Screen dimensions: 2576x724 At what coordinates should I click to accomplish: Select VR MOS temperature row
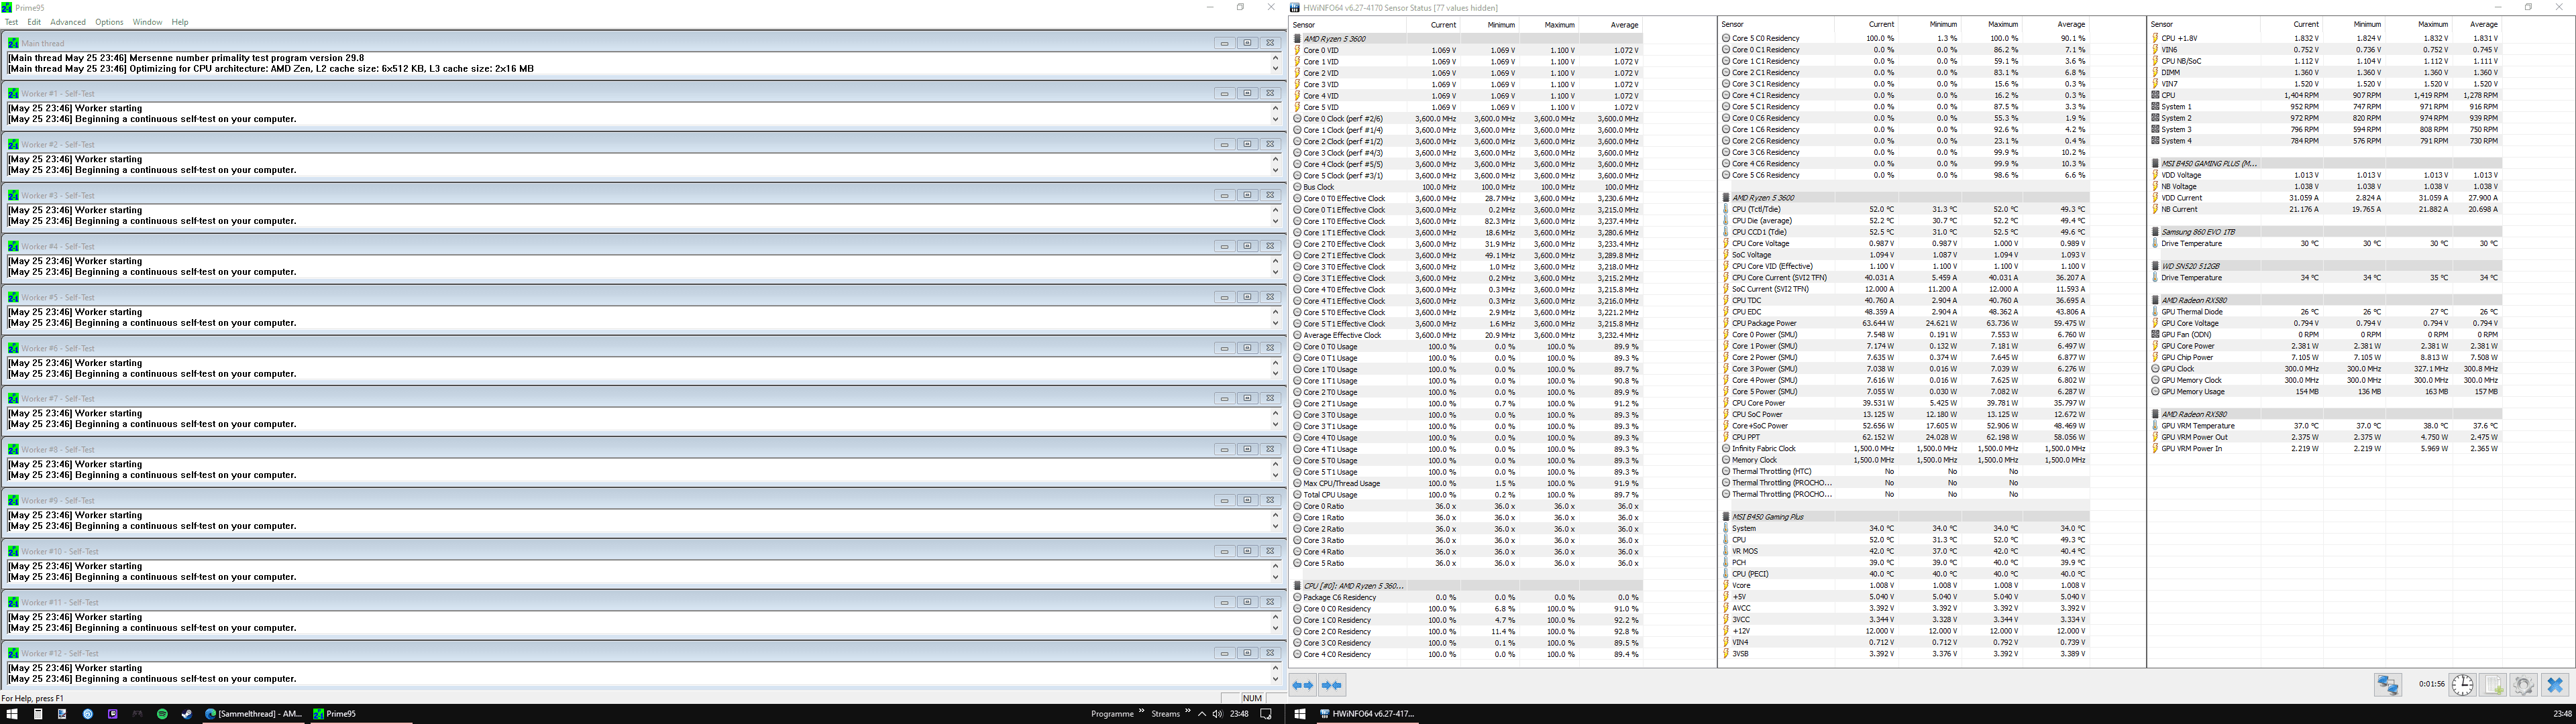pyautogui.click(x=1904, y=551)
